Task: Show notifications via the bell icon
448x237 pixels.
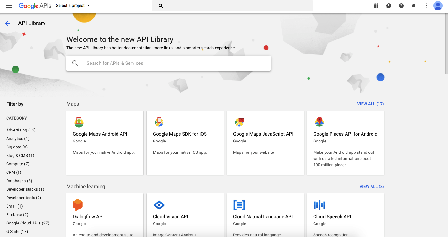Action: (x=414, y=6)
